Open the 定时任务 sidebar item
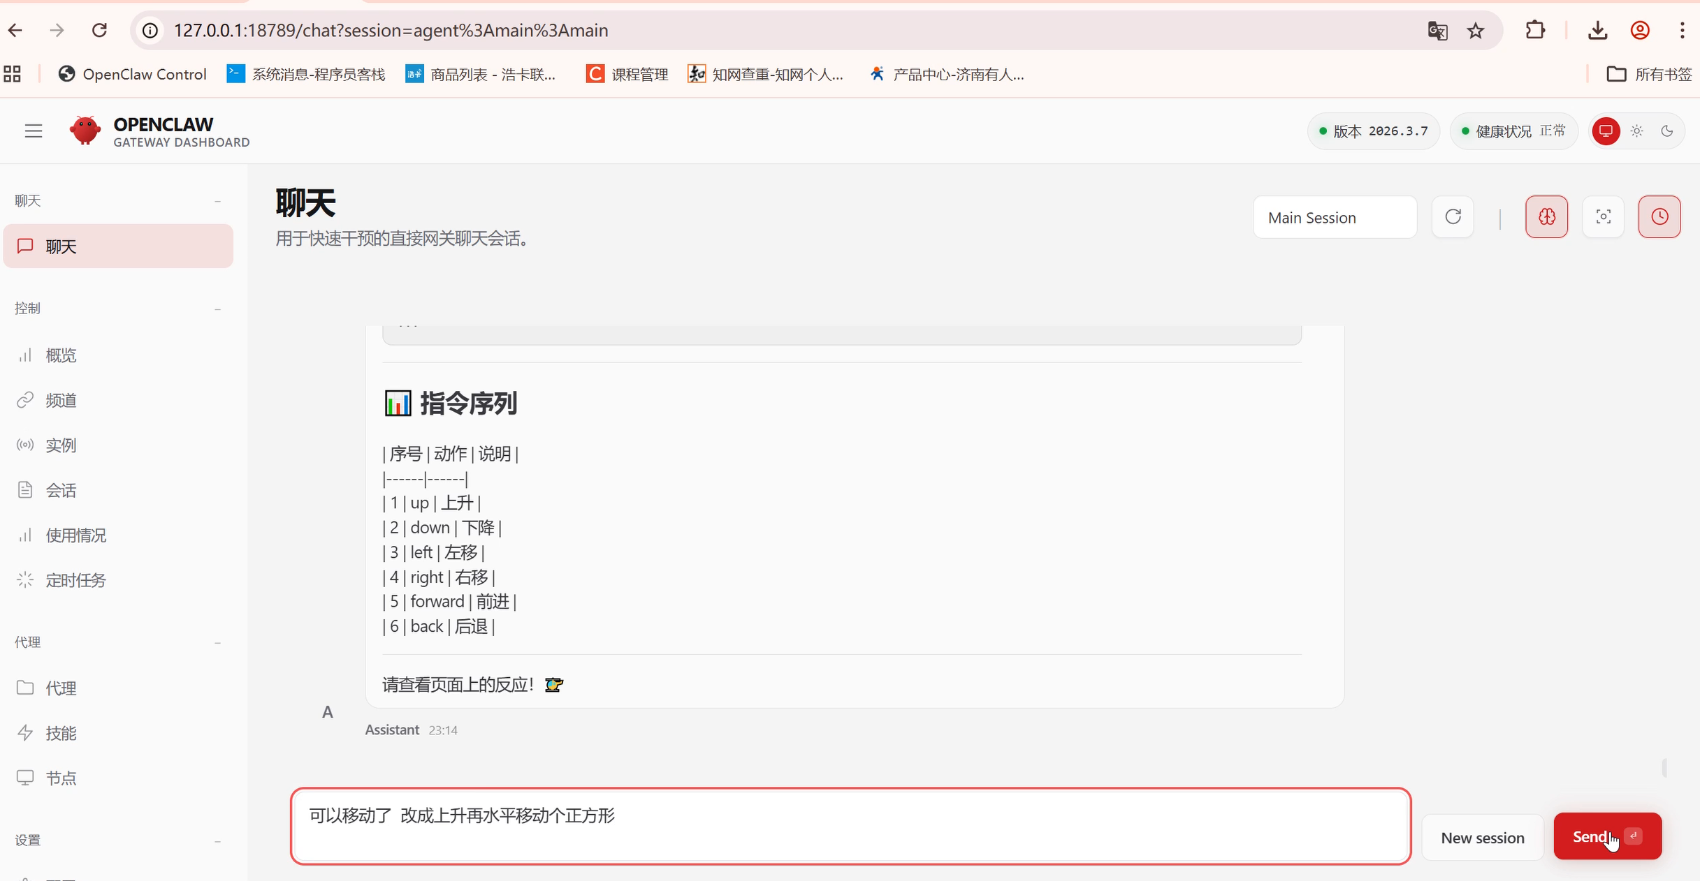Viewport: 1700px width, 881px height. tap(75, 580)
